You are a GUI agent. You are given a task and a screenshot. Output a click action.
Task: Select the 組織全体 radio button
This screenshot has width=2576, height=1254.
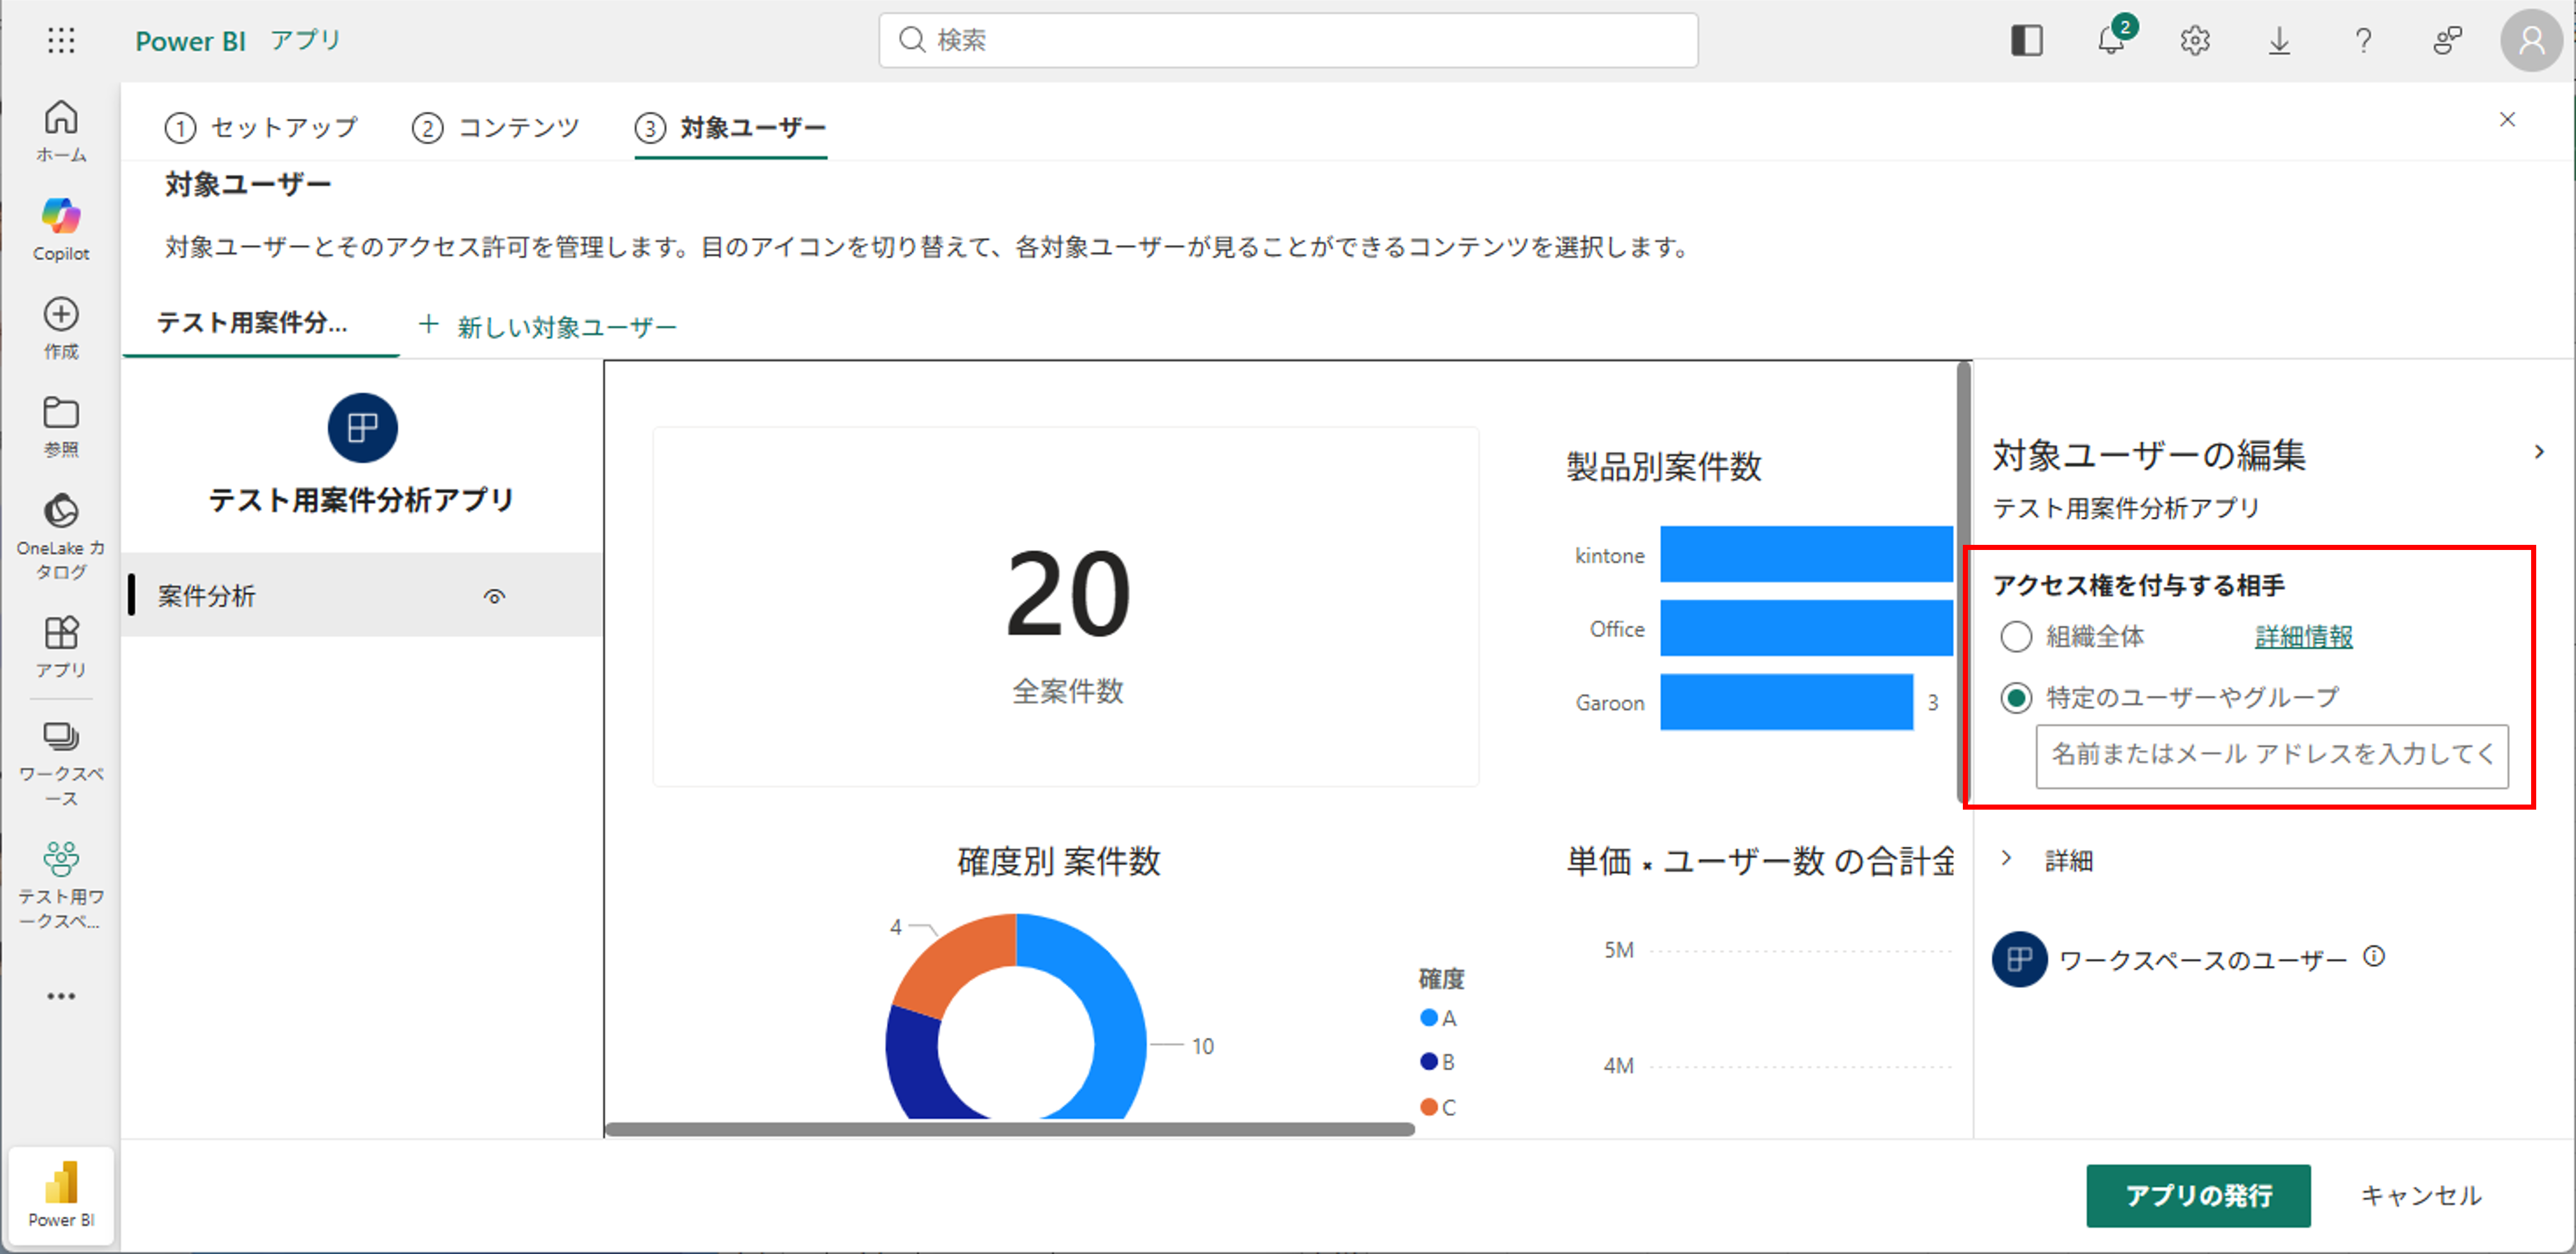[x=2015, y=637]
